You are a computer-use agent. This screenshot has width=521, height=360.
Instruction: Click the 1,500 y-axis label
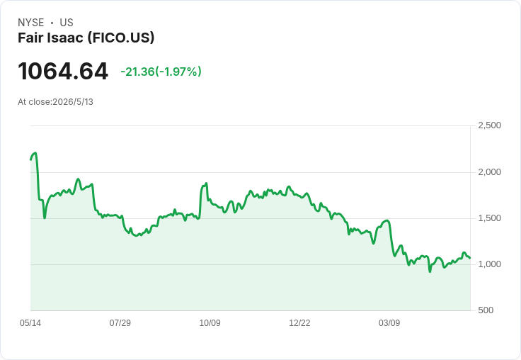pos(489,218)
